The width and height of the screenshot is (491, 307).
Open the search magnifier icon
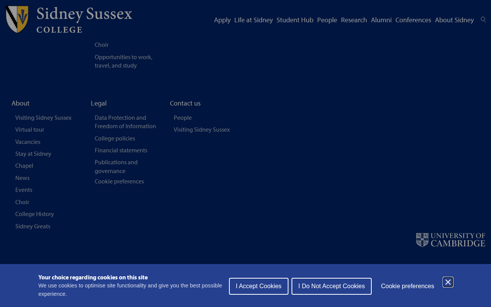click(x=483, y=20)
